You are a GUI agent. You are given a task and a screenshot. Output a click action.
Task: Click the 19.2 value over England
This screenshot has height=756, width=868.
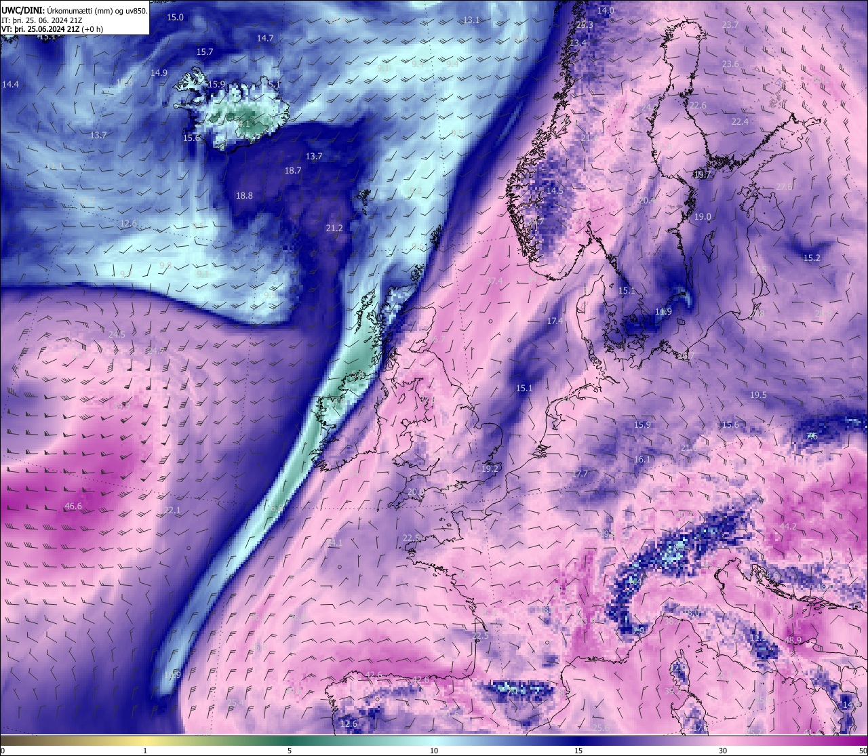pos(490,469)
